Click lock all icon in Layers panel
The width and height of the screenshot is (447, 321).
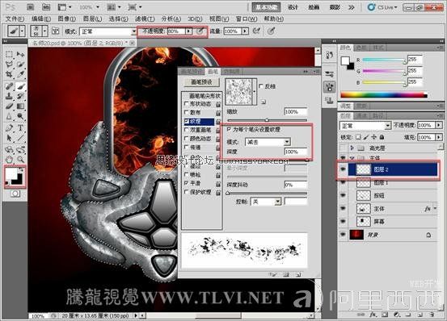pos(382,137)
